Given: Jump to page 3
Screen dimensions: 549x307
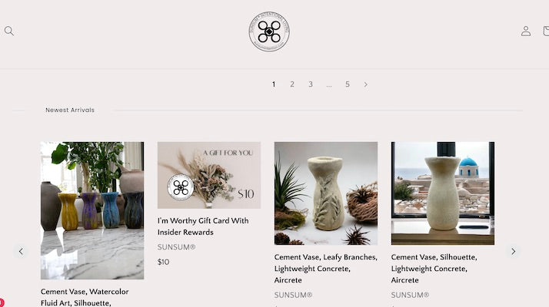Looking at the screenshot, I should (x=311, y=84).
